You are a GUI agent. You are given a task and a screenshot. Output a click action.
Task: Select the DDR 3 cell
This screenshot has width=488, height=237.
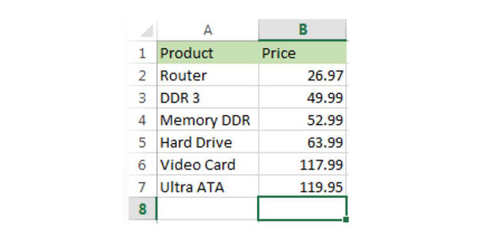click(208, 97)
